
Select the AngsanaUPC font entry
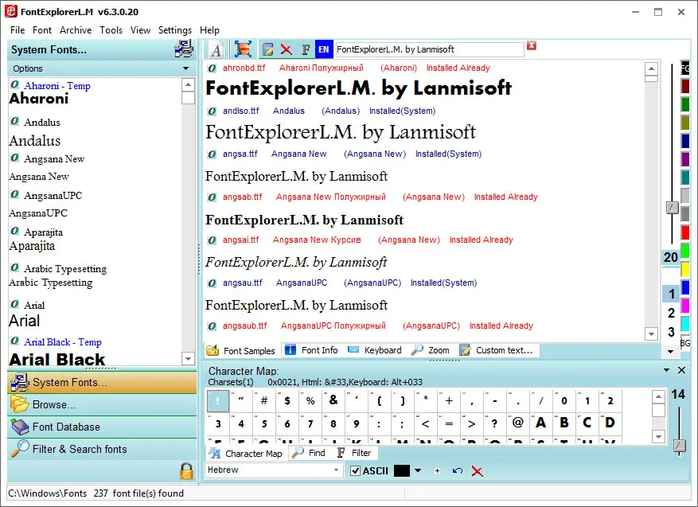tap(53, 196)
